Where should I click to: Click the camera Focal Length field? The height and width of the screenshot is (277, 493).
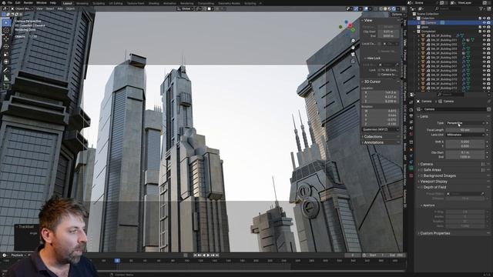pos(465,130)
